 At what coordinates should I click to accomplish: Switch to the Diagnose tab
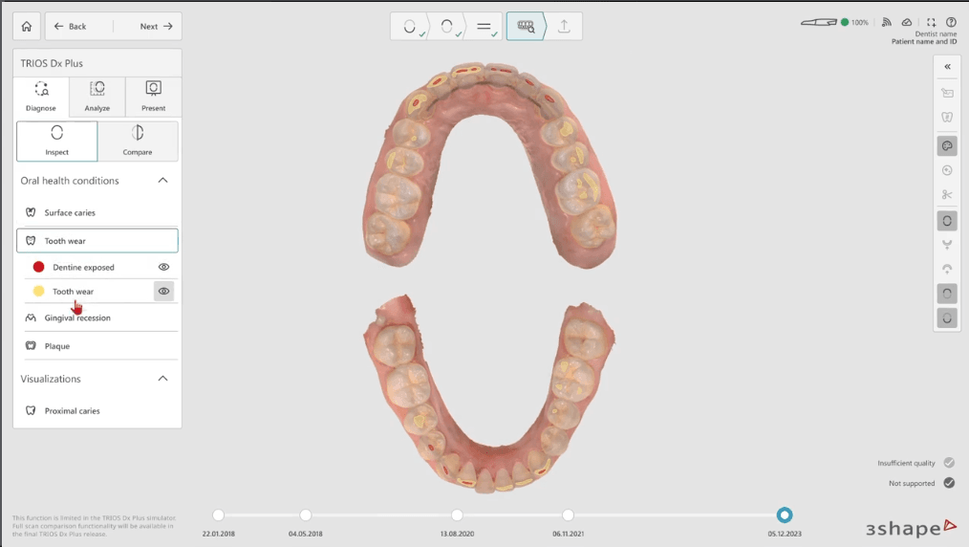click(41, 97)
